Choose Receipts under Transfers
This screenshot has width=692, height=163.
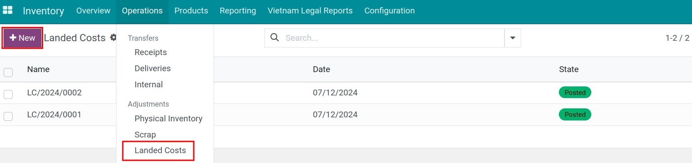[151, 52]
